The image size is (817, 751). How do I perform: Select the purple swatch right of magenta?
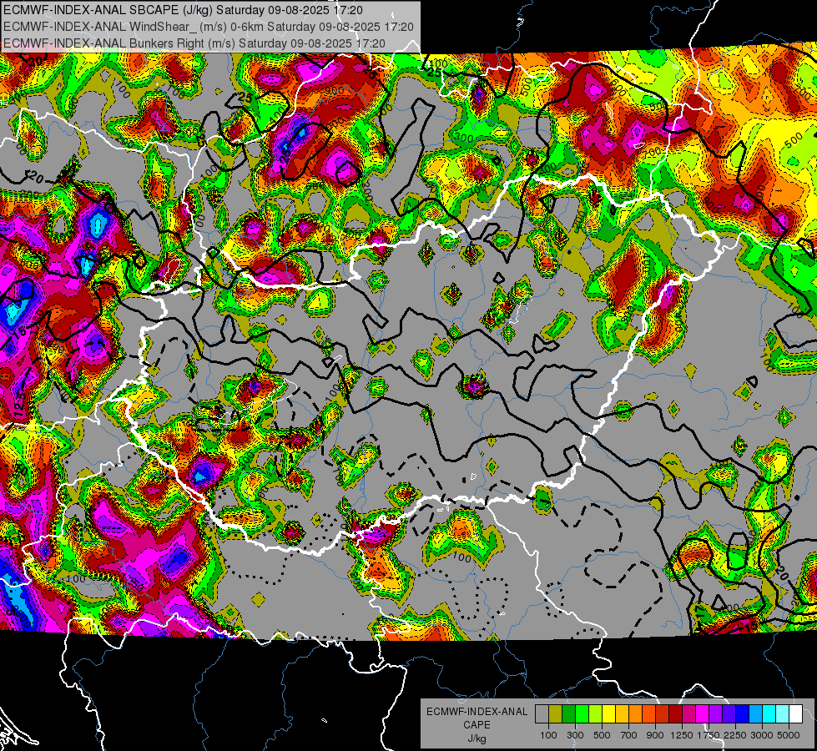point(716,714)
